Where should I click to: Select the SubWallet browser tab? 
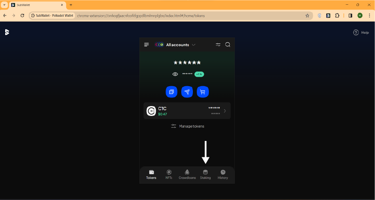point(37,5)
